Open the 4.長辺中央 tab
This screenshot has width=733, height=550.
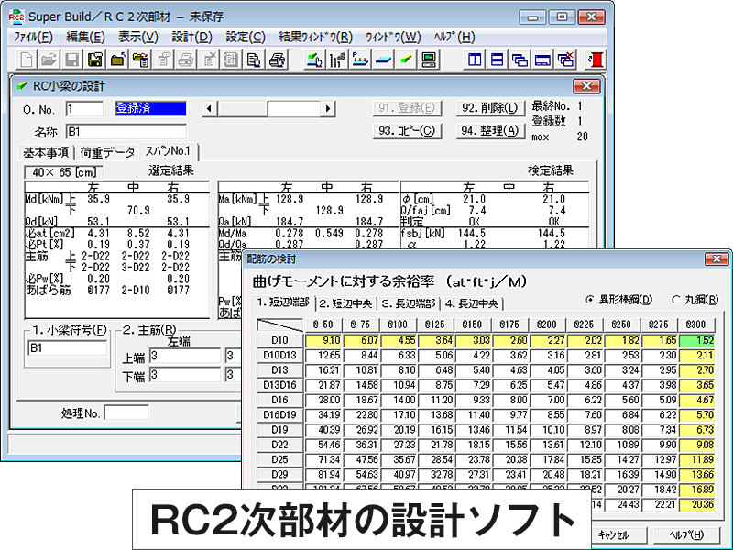pos(472,303)
